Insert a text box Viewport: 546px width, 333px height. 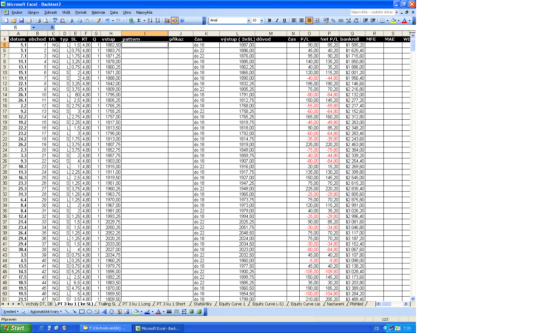point(97,312)
